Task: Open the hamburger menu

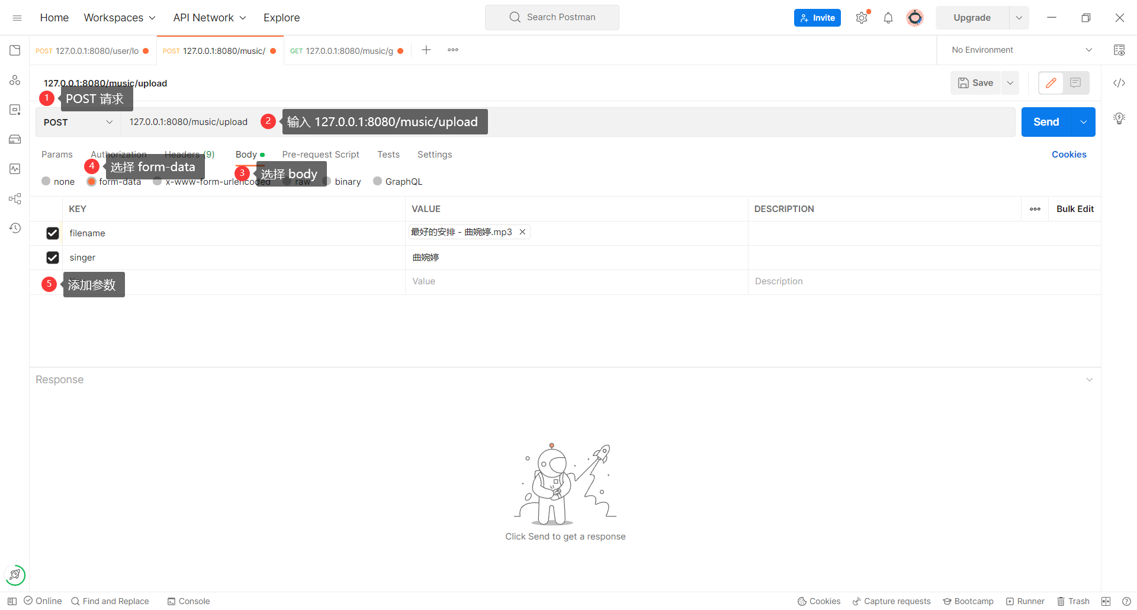Action: 17,18
